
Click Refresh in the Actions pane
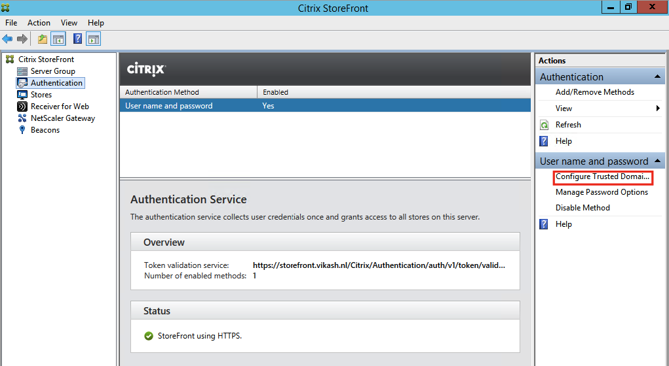(568, 125)
